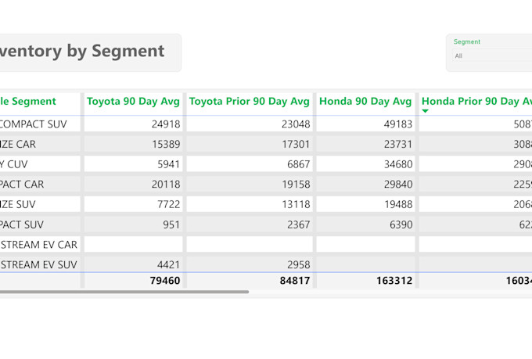Screen dimensions: 532x359
Task: Click Honda value 6390
Action: point(401,224)
